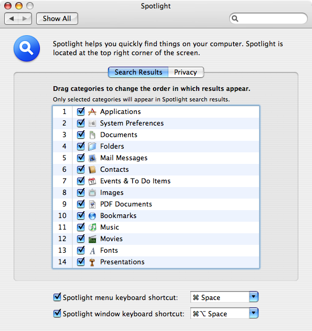Click the Images category icon
Image resolution: width=312 pixels, height=331 pixels.
[92, 192]
